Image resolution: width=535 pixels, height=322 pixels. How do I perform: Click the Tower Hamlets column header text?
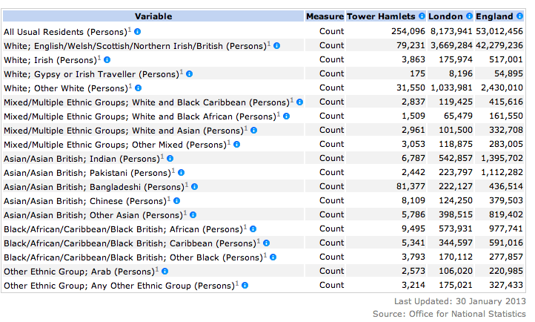(381, 16)
